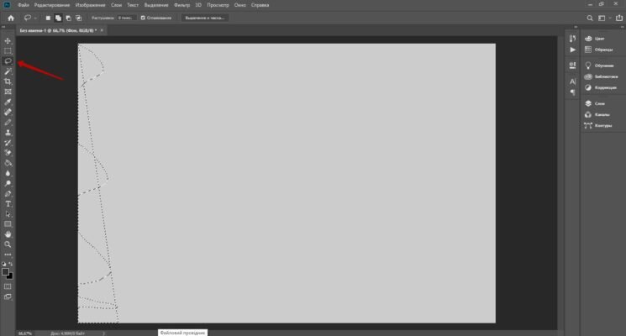Select the Horizontal Type tool
626x336 pixels.
point(8,204)
